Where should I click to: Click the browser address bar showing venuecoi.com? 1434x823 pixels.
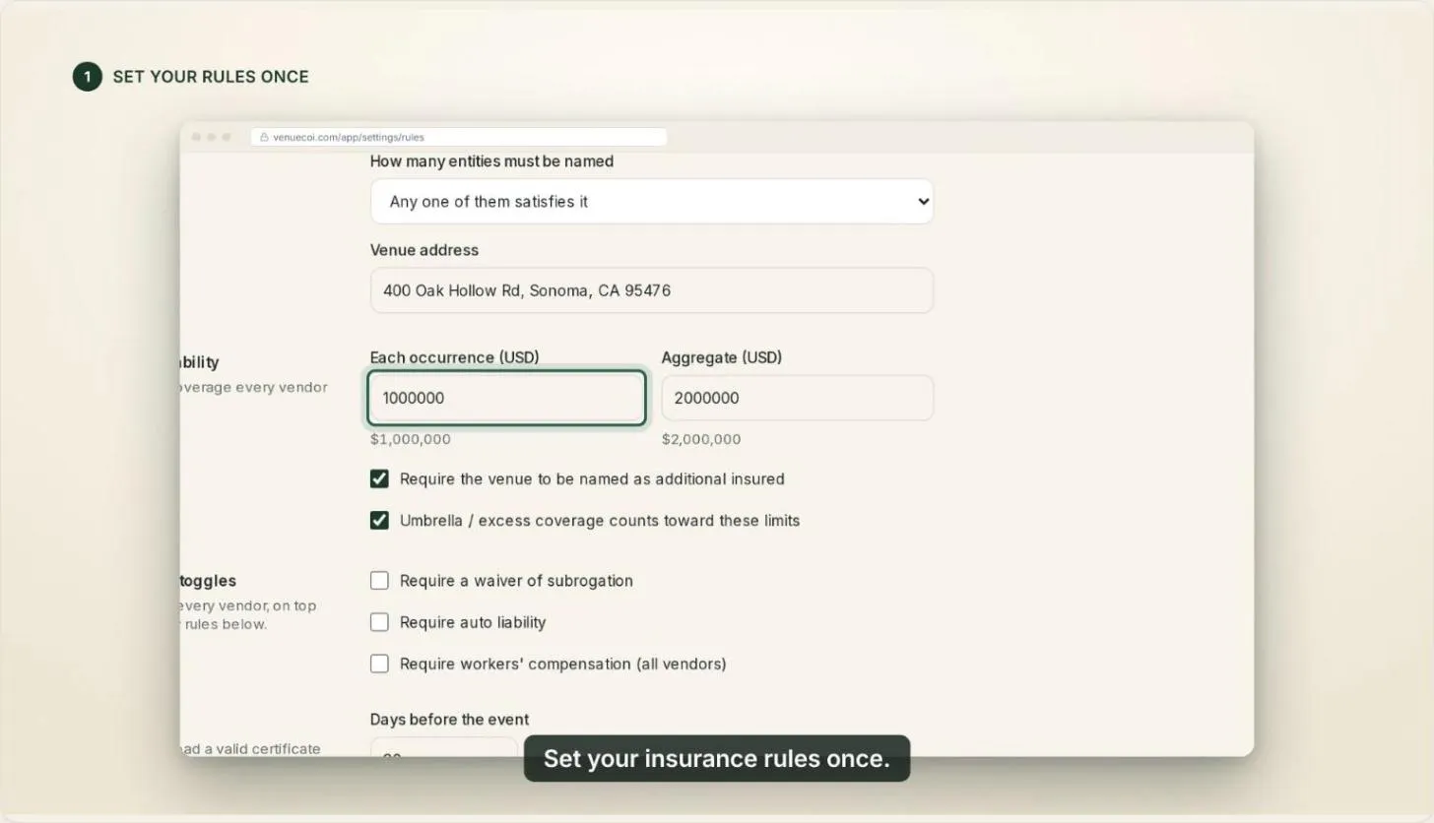(459, 137)
